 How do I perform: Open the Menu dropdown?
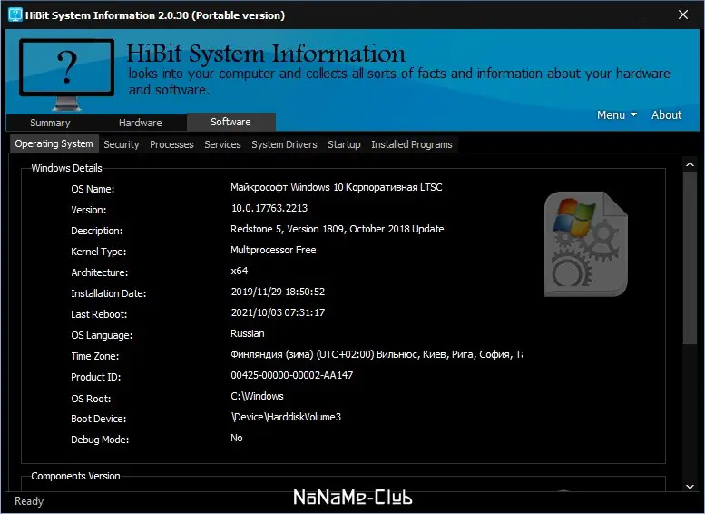click(x=616, y=114)
